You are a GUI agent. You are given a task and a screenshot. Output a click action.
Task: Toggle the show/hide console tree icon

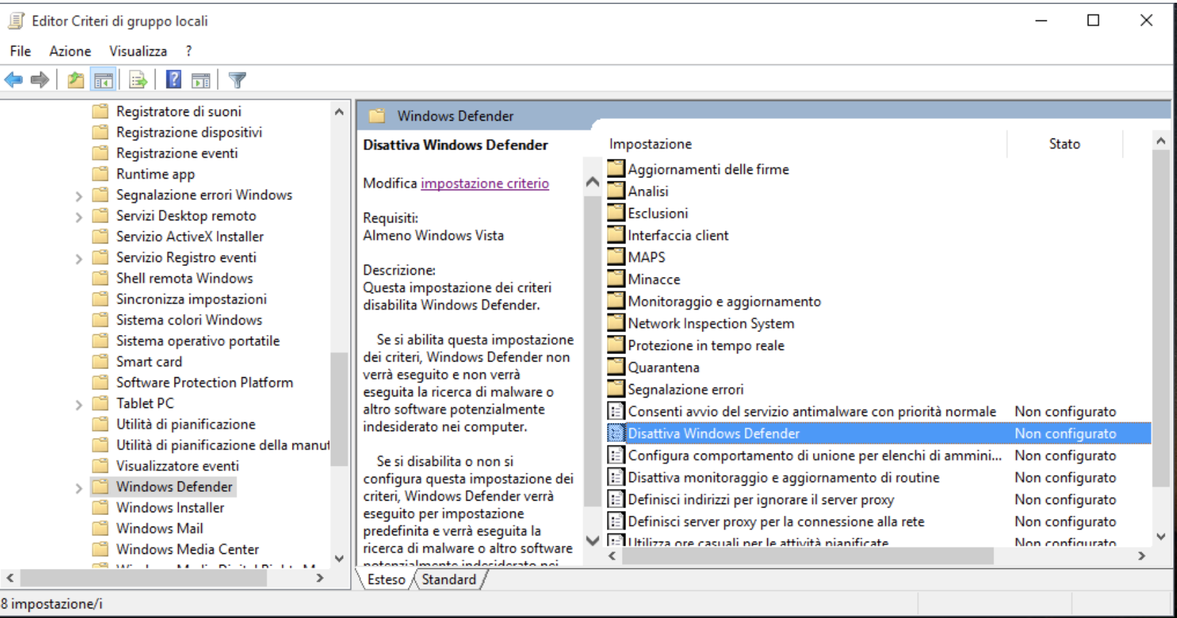click(x=104, y=80)
